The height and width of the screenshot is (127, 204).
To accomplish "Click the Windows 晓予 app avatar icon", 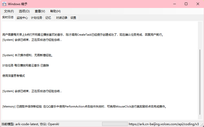I will point(4,4).
